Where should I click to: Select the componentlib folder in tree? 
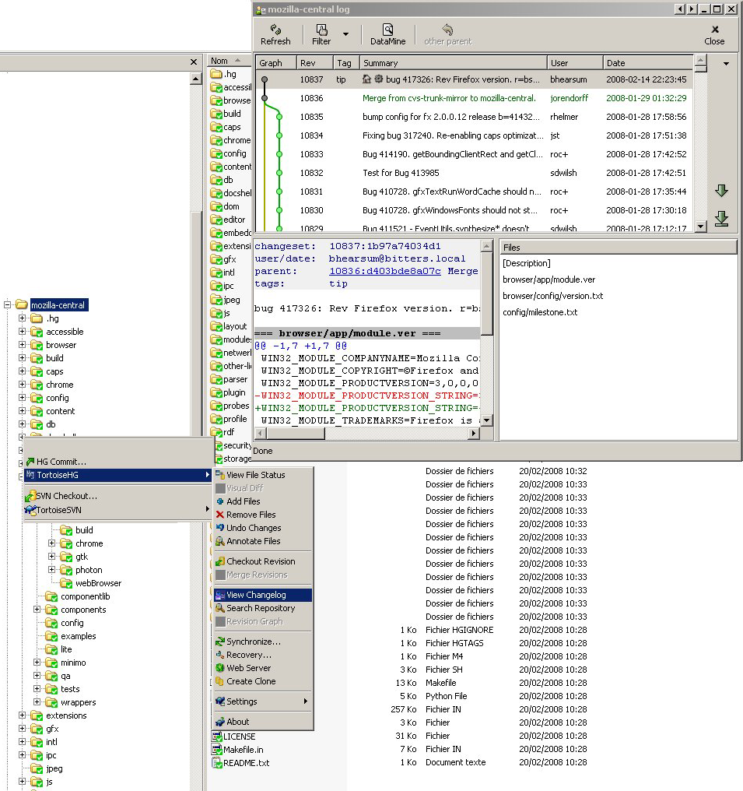point(85,596)
